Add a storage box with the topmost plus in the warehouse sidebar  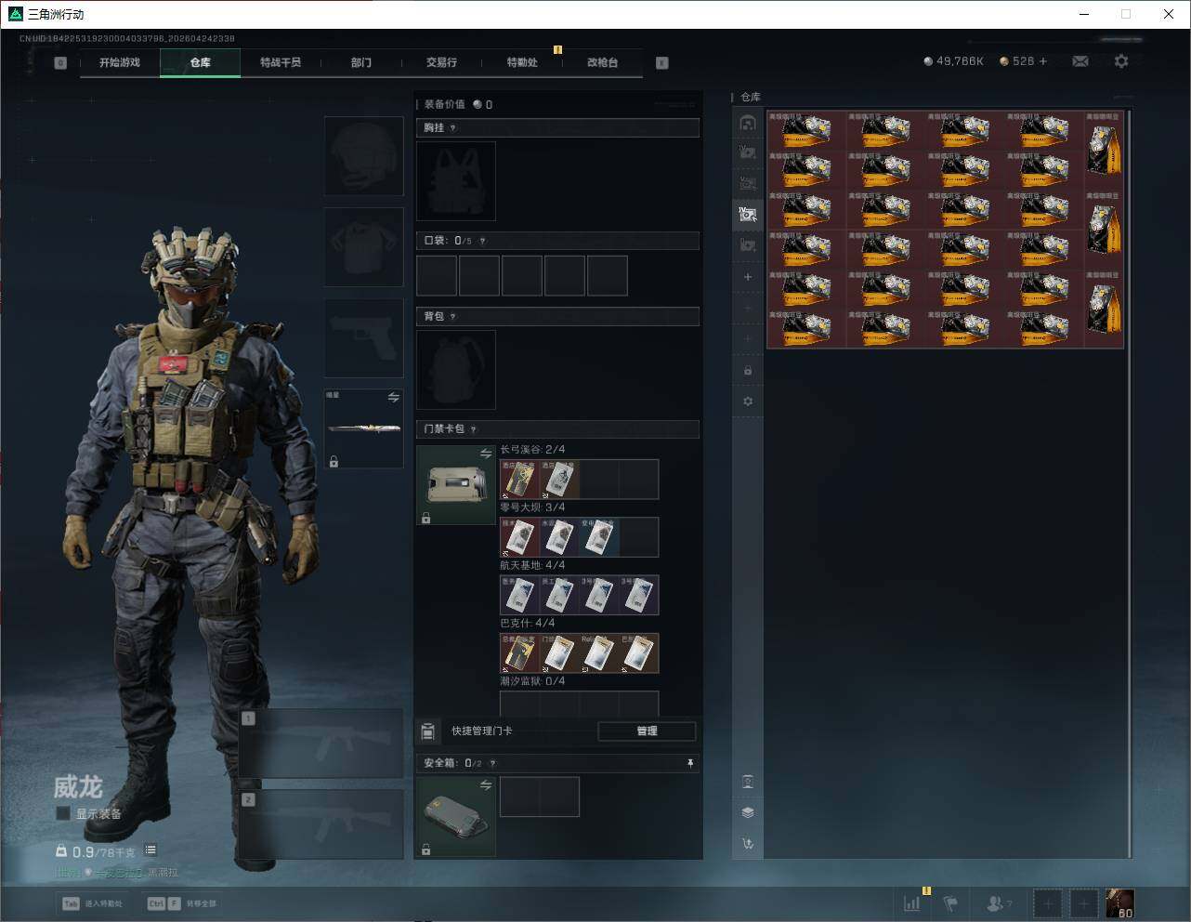748,277
